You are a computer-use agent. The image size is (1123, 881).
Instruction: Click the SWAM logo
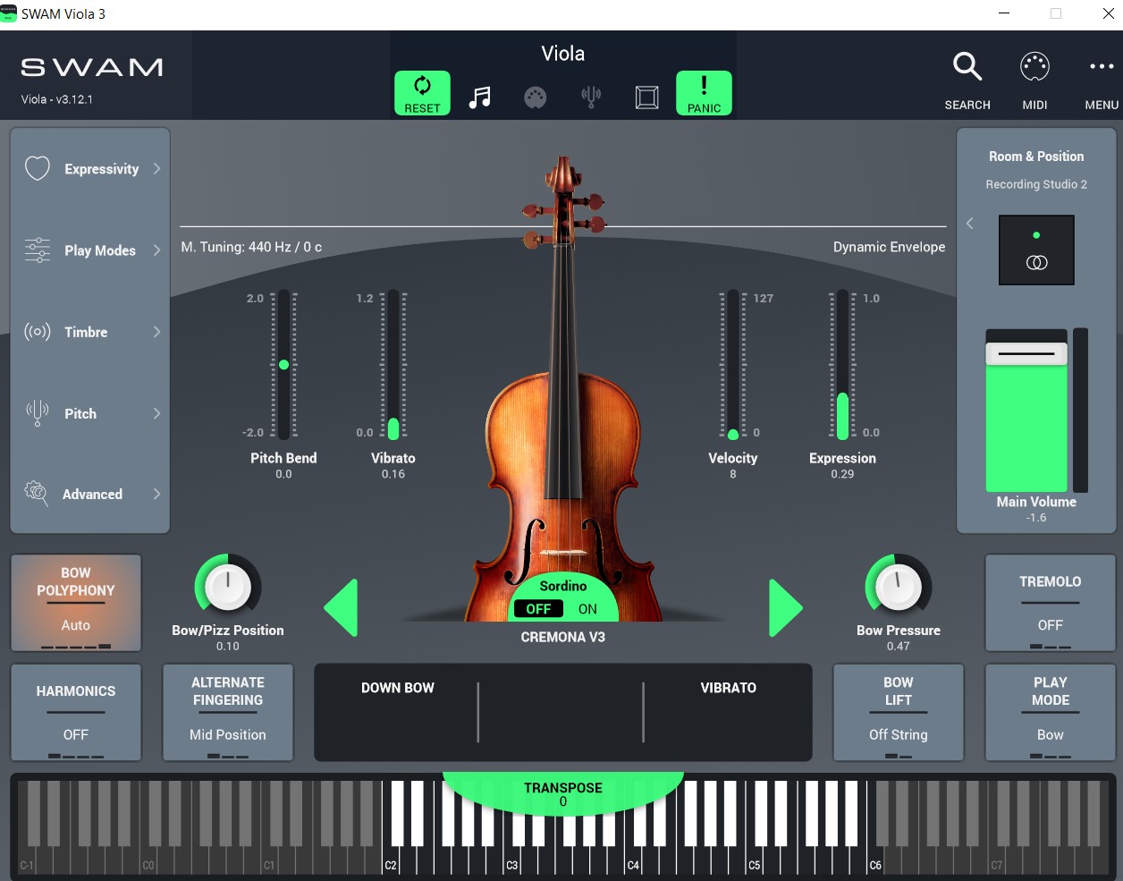tap(92, 67)
